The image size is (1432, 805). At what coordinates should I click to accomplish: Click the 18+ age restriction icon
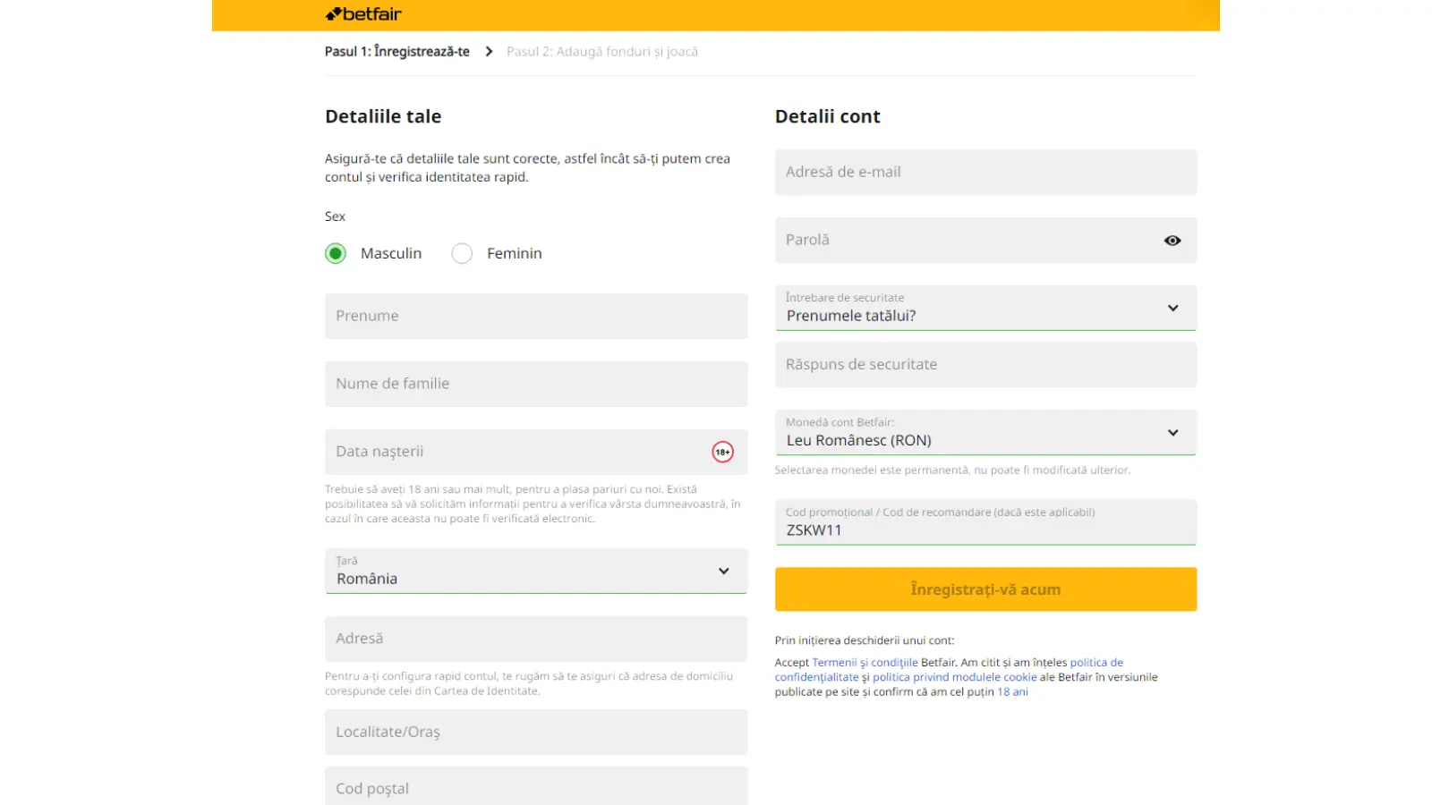(x=722, y=452)
